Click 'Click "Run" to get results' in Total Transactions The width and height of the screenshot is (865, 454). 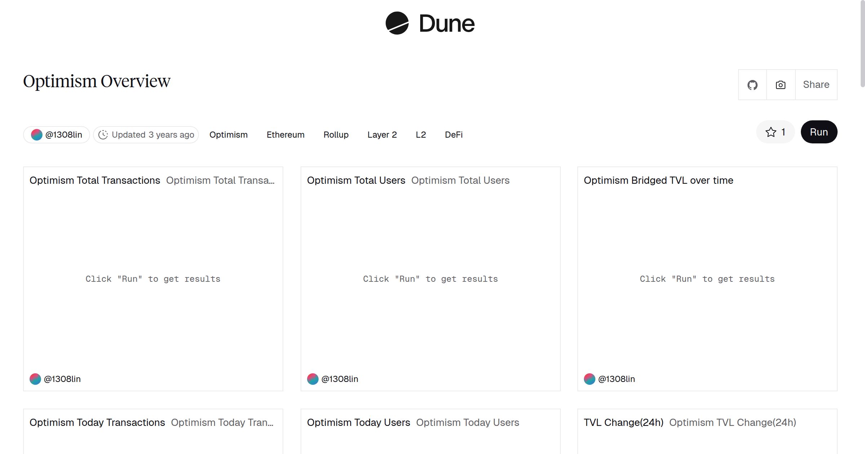tap(153, 279)
